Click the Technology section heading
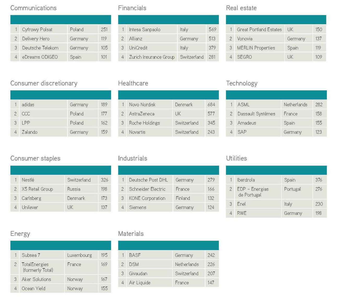Viewport: 337px width, 300px height. click(242, 83)
